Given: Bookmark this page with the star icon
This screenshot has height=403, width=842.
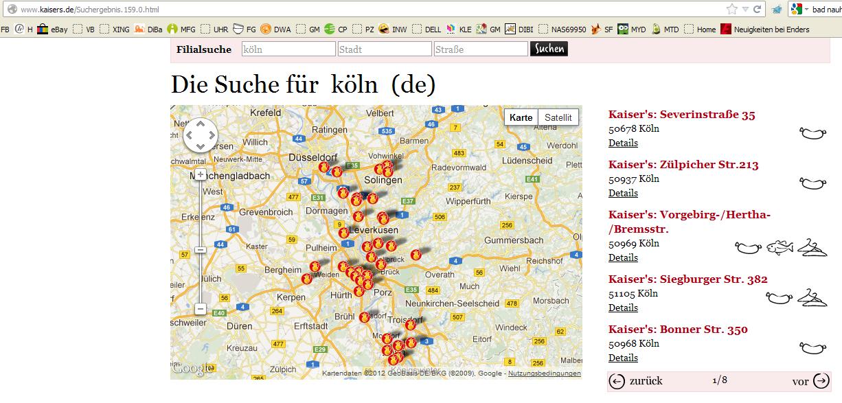Looking at the screenshot, I should tap(732, 10).
